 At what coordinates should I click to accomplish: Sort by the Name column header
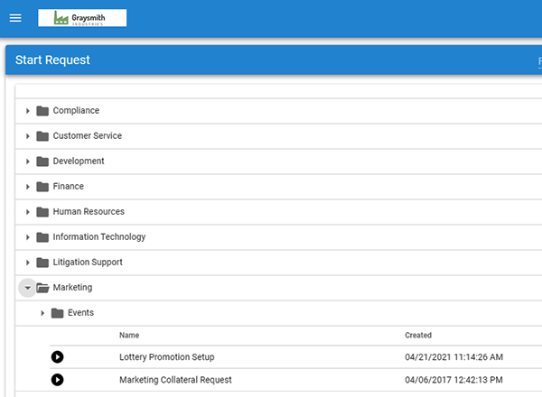tap(129, 336)
